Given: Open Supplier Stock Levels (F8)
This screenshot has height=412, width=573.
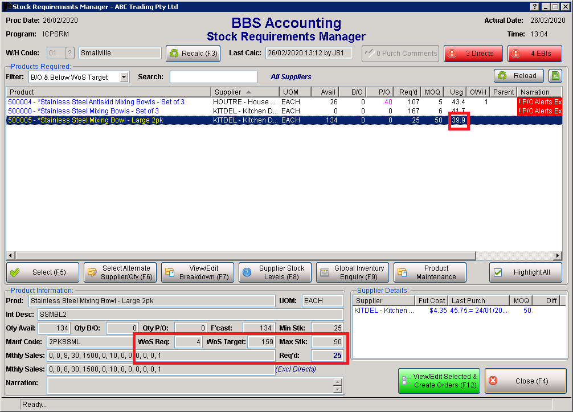Looking at the screenshot, I should [275, 272].
